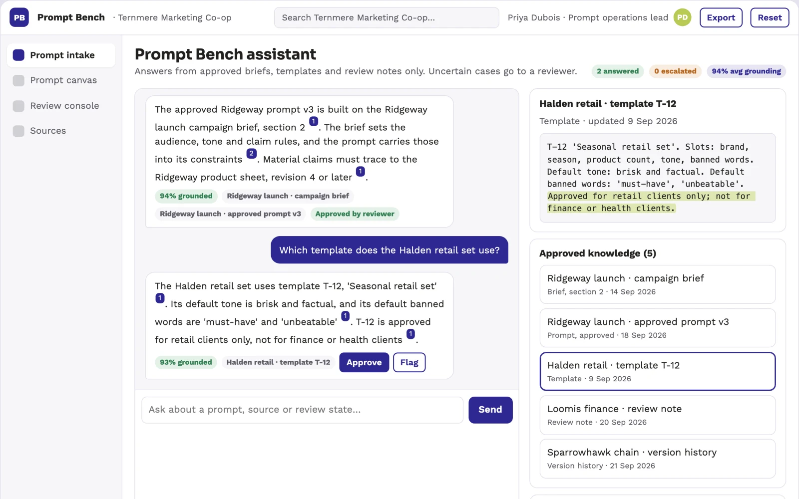Click 'Ridgeway launch · campaign brief' source chip

(x=288, y=196)
